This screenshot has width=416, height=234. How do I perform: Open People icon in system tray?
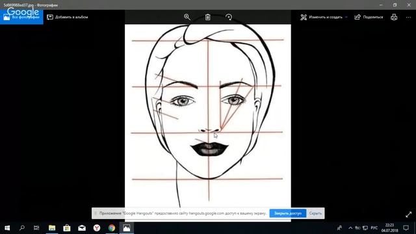point(339,228)
